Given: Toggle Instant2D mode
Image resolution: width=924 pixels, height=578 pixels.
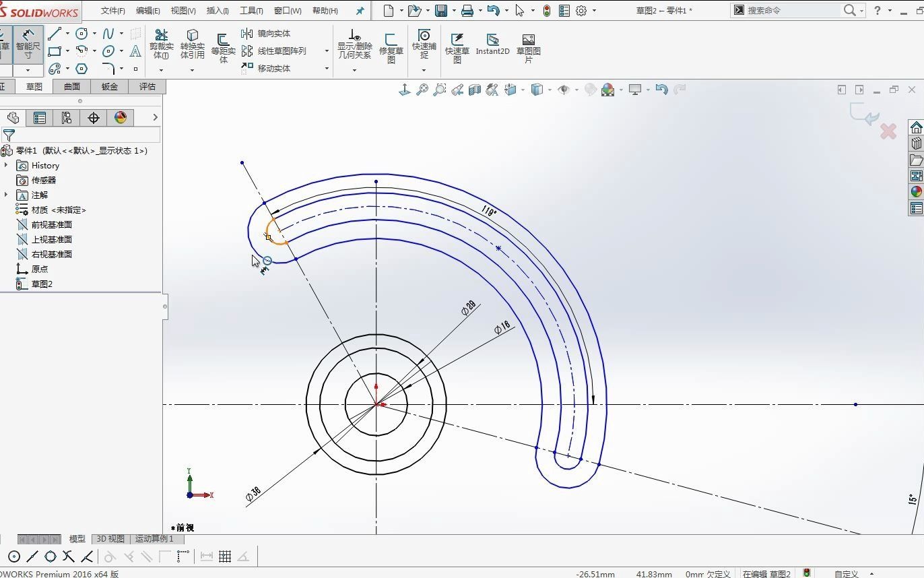Looking at the screenshot, I should (x=492, y=44).
